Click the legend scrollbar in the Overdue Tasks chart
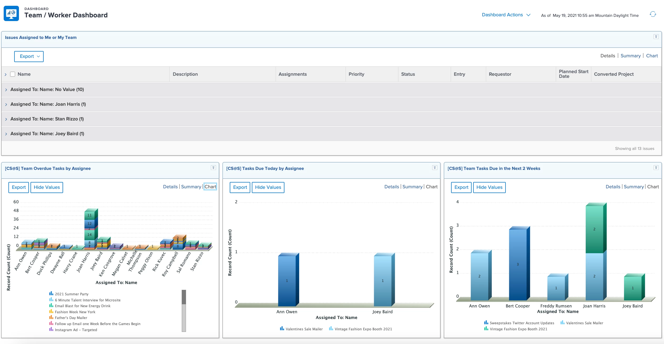 click(184, 311)
